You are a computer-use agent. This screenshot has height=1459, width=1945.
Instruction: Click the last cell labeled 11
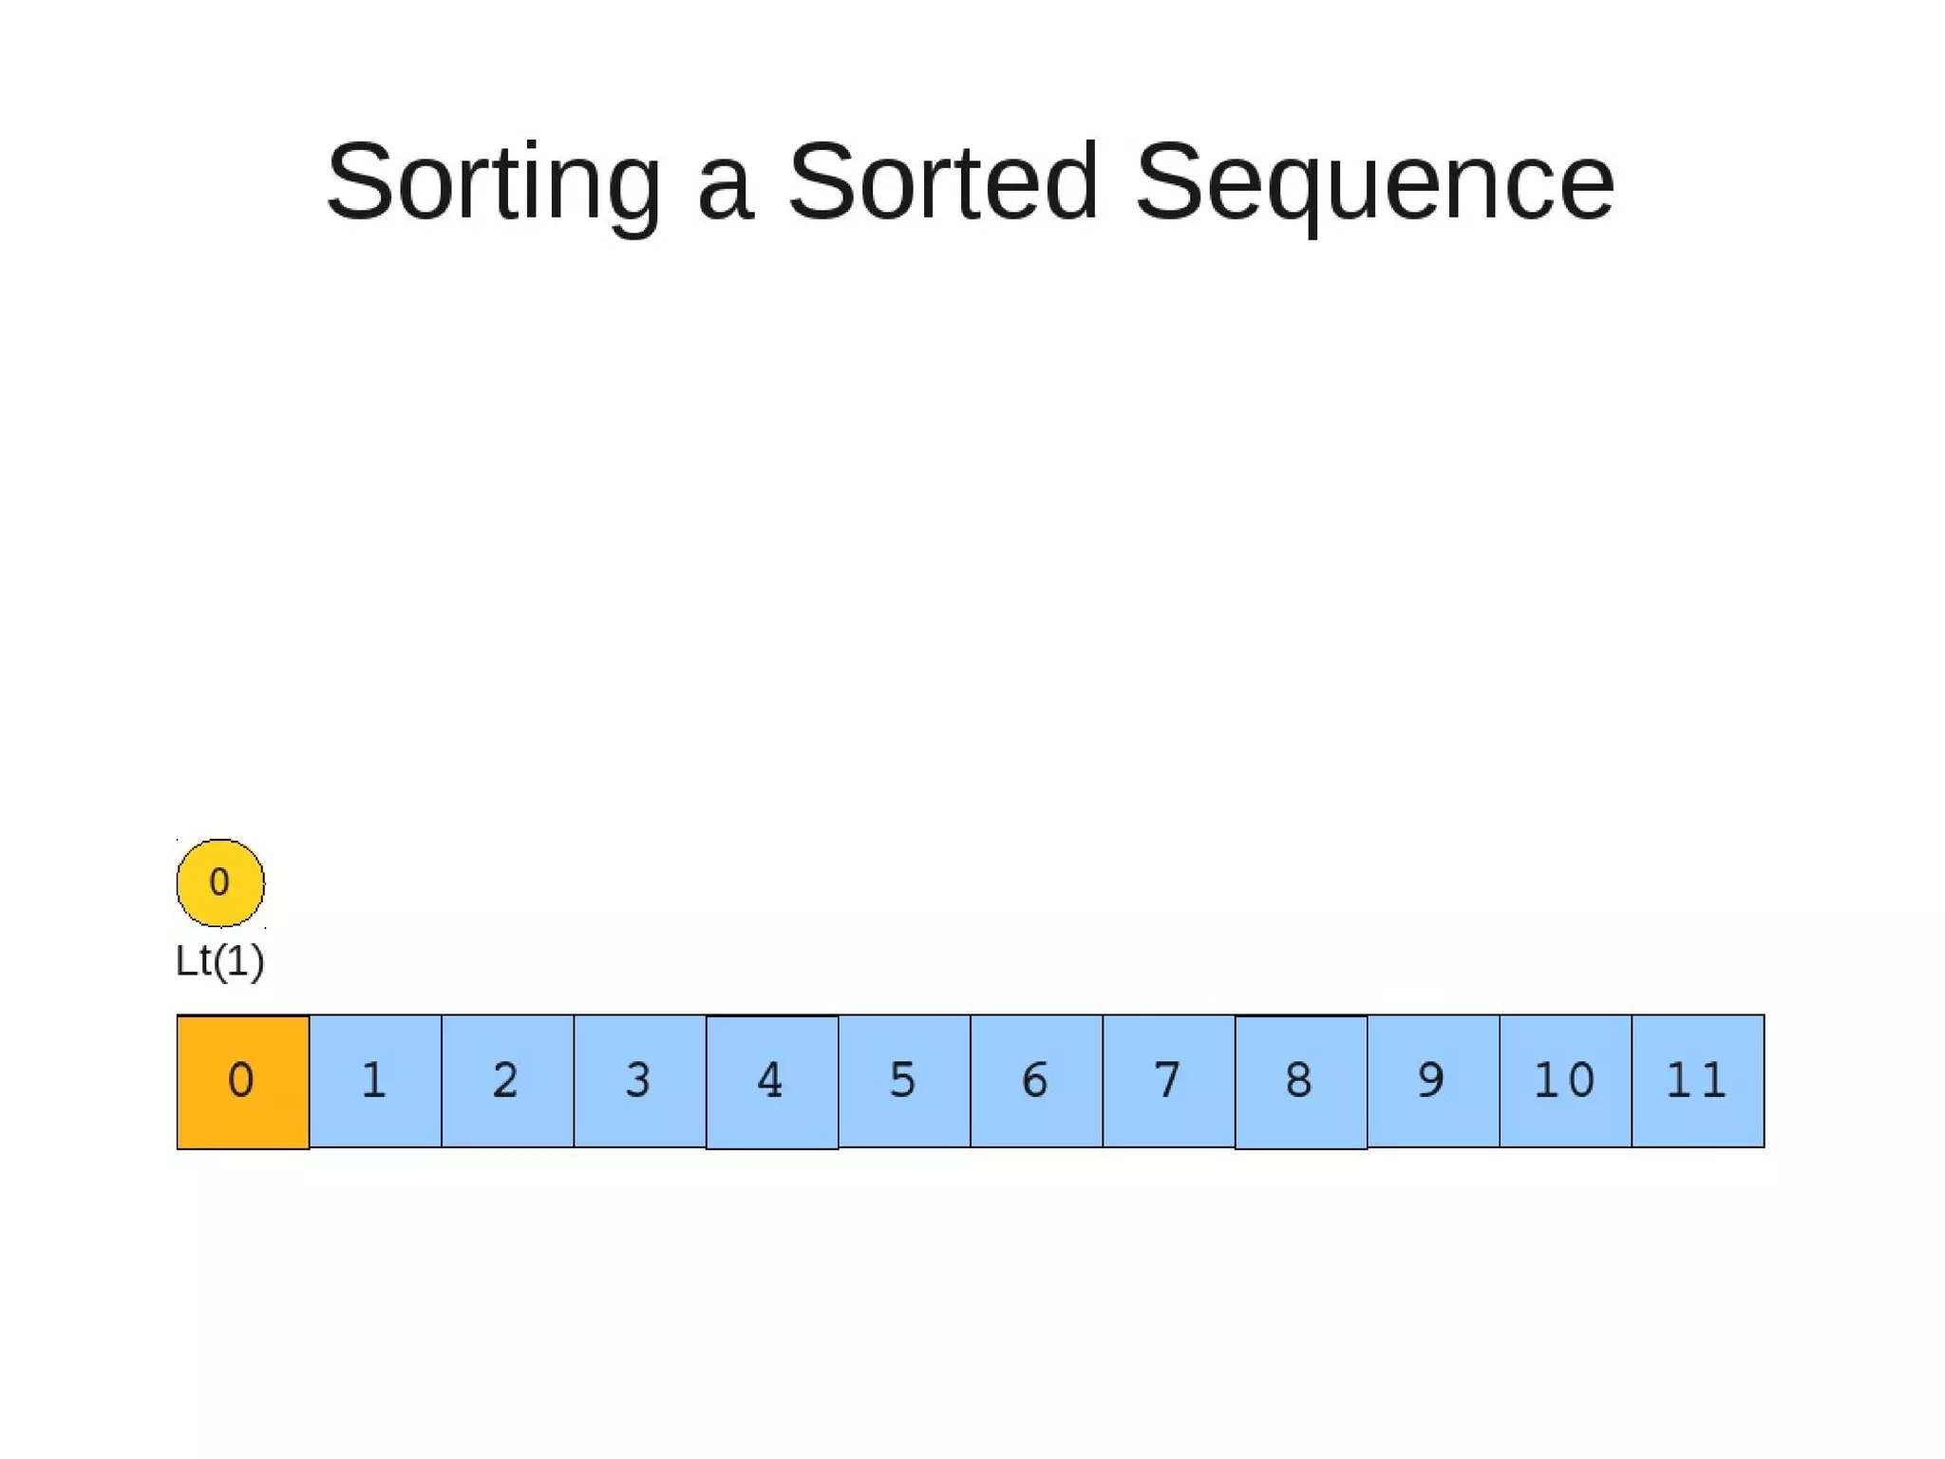pos(1697,1081)
